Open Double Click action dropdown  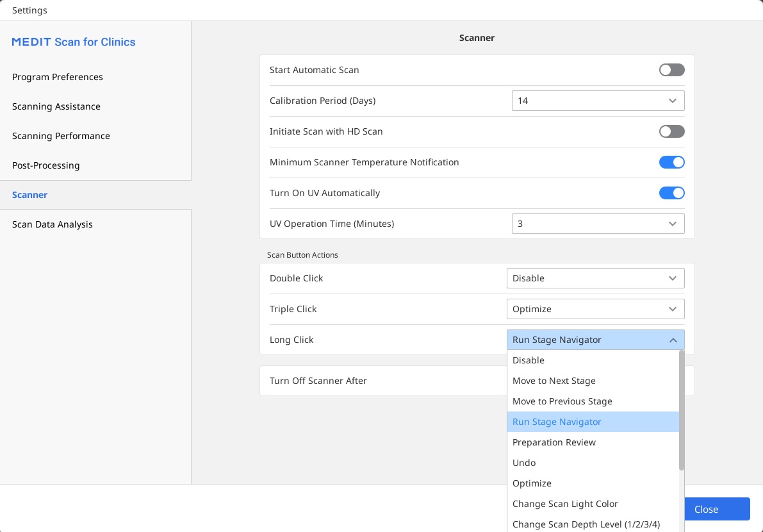(x=596, y=278)
